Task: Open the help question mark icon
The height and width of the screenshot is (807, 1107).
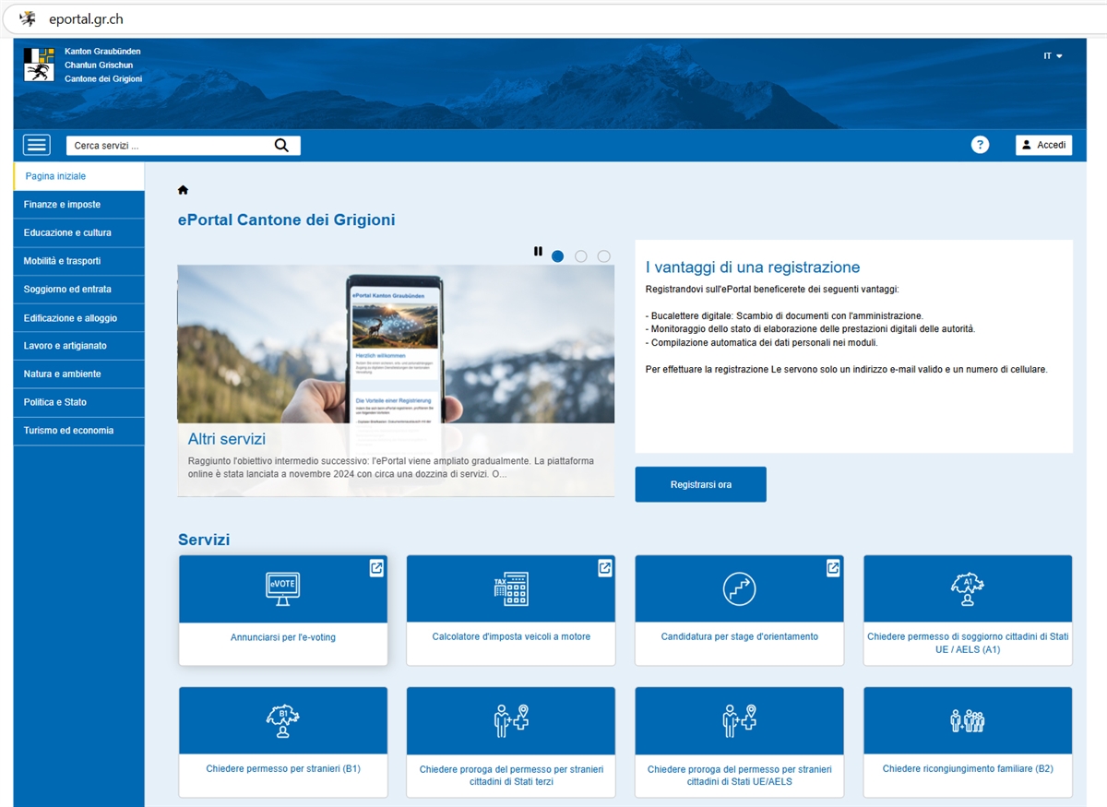Action: [x=980, y=145]
